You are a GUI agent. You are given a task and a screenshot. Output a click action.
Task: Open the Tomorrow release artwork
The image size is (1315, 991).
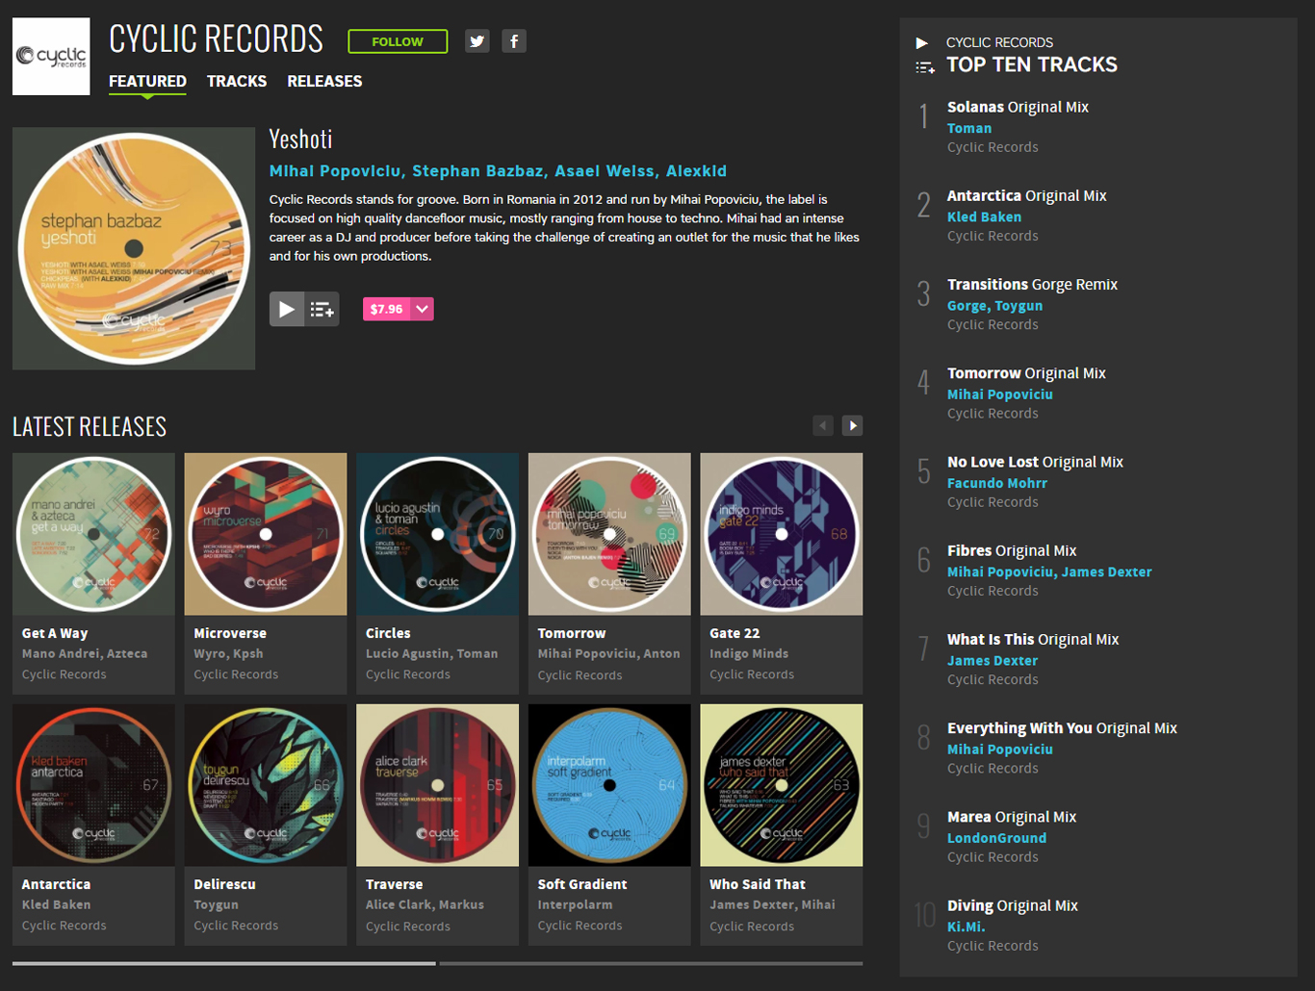tap(609, 534)
